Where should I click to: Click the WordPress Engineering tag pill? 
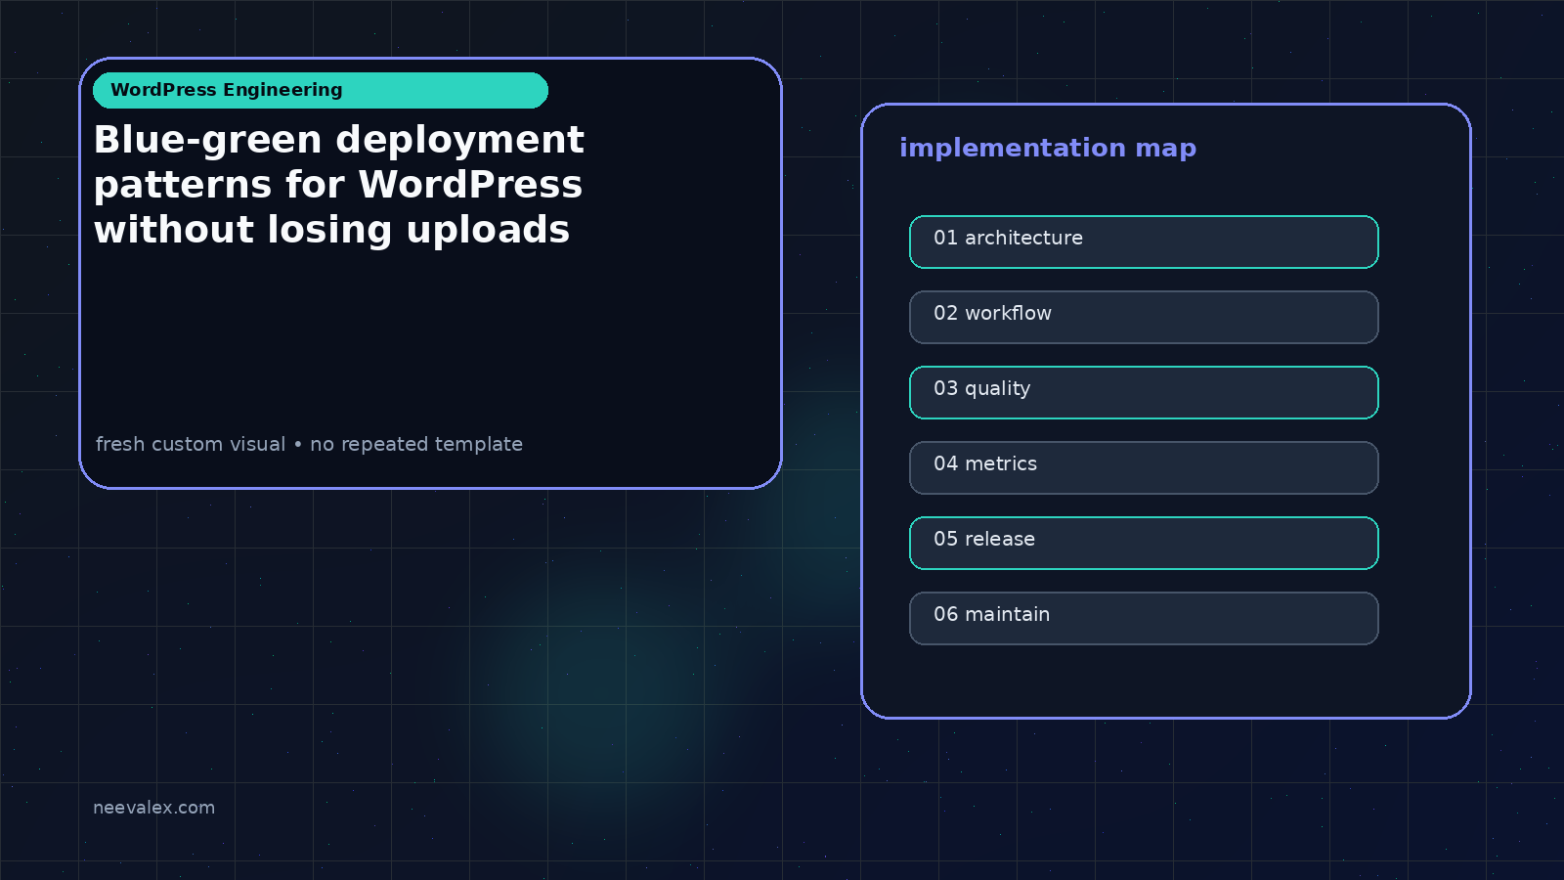[x=321, y=90]
